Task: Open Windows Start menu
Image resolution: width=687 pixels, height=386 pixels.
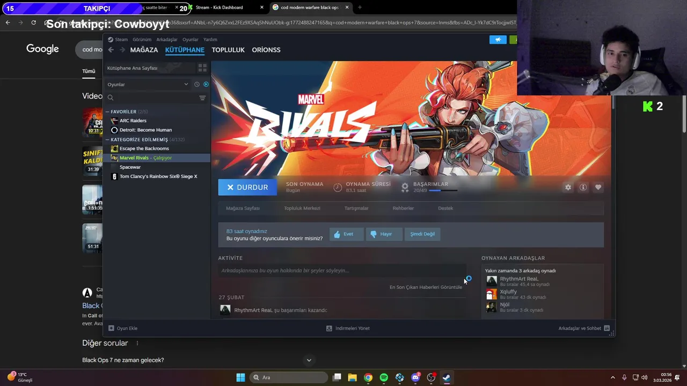Action: coord(240,377)
